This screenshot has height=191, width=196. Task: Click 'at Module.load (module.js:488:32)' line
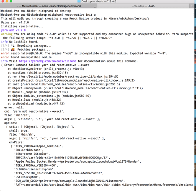coord(35,100)
